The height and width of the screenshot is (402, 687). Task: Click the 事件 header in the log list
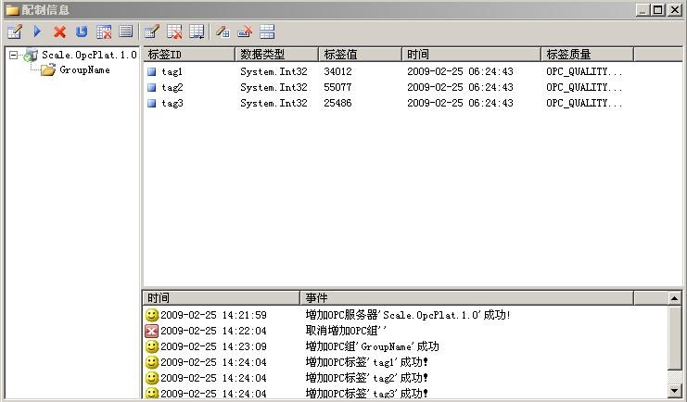[x=466, y=298]
